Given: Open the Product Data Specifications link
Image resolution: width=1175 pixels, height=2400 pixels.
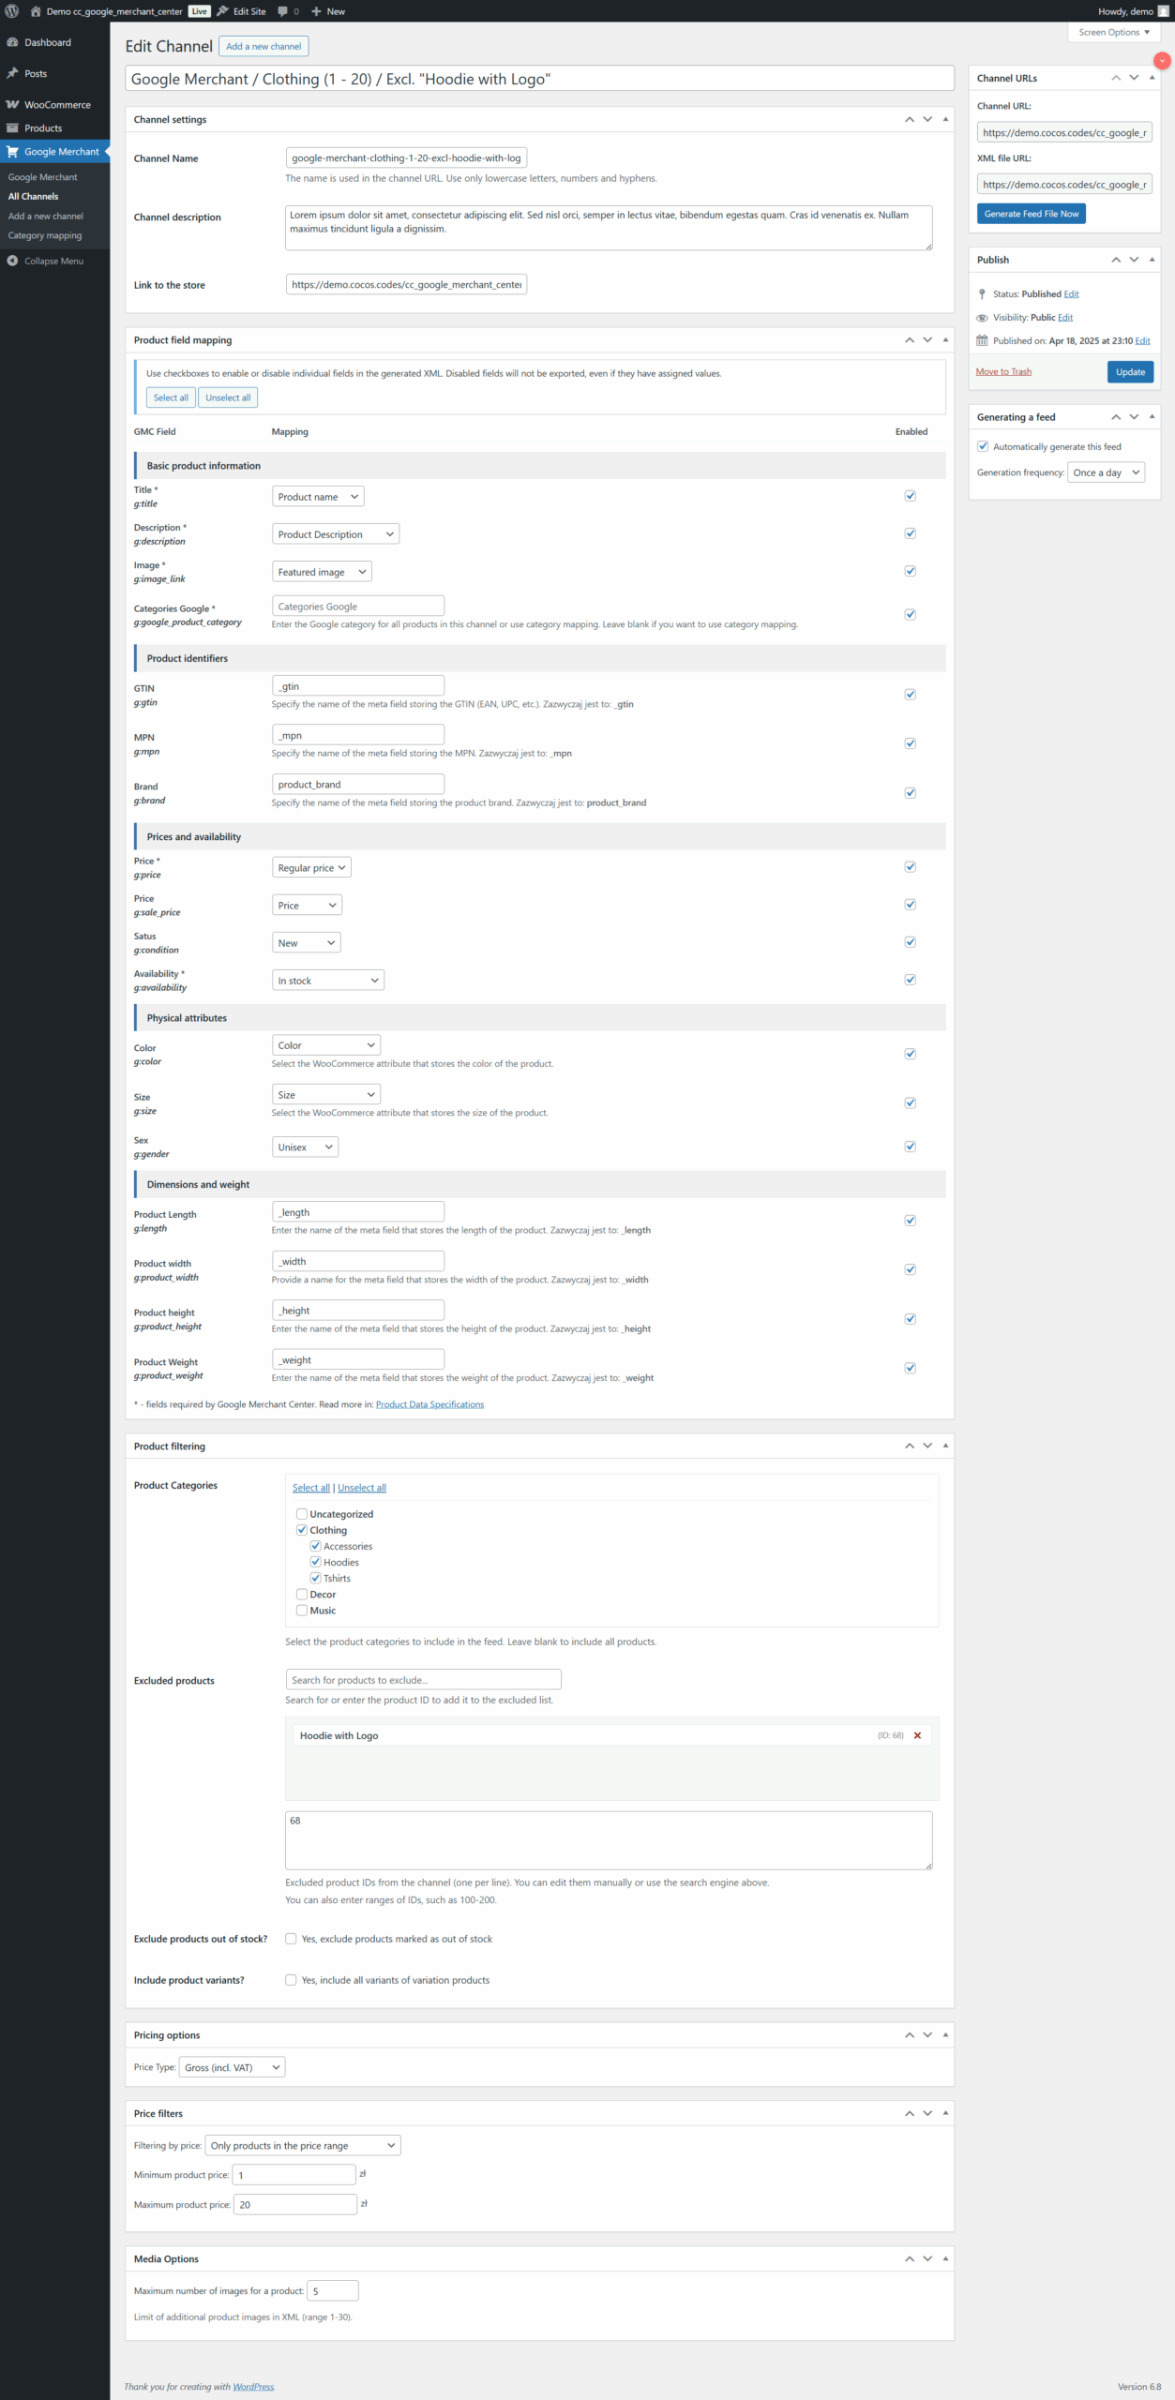Looking at the screenshot, I should tap(429, 1404).
